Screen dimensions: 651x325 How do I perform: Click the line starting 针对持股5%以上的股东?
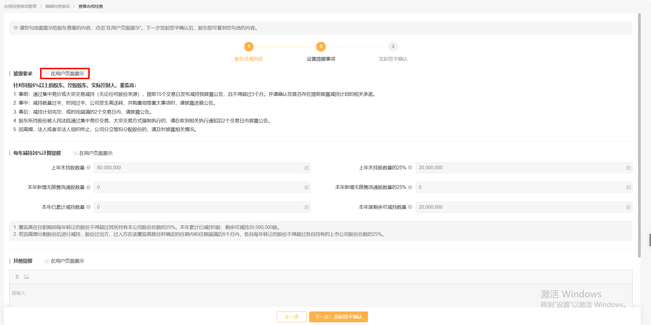[x=75, y=86]
